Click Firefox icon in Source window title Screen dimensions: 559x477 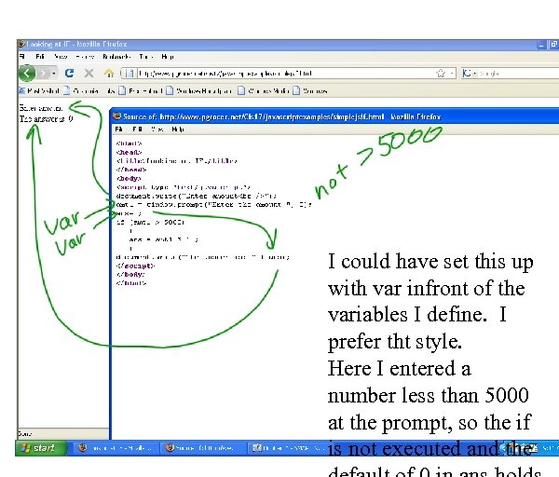(x=117, y=116)
